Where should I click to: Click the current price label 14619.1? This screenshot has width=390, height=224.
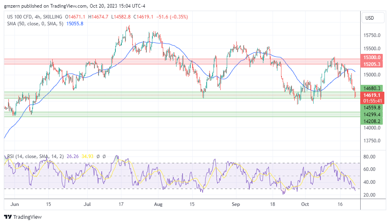(x=372, y=95)
